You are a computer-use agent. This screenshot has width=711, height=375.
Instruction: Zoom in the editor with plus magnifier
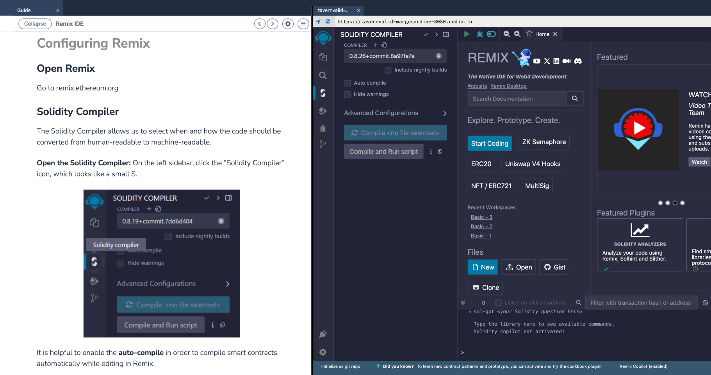[517, 34]
